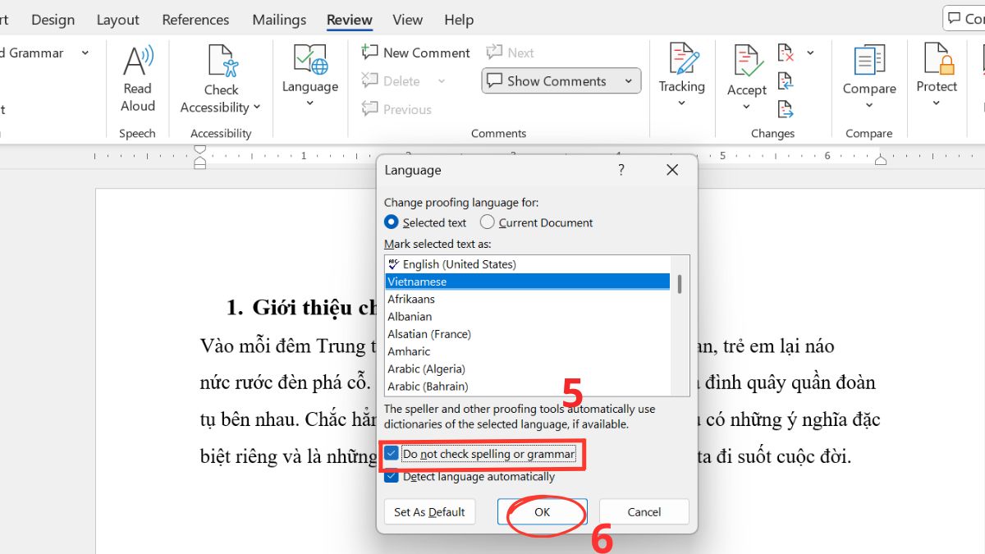Select Arabic (Bahrain) in the list

tap(528, 386)
